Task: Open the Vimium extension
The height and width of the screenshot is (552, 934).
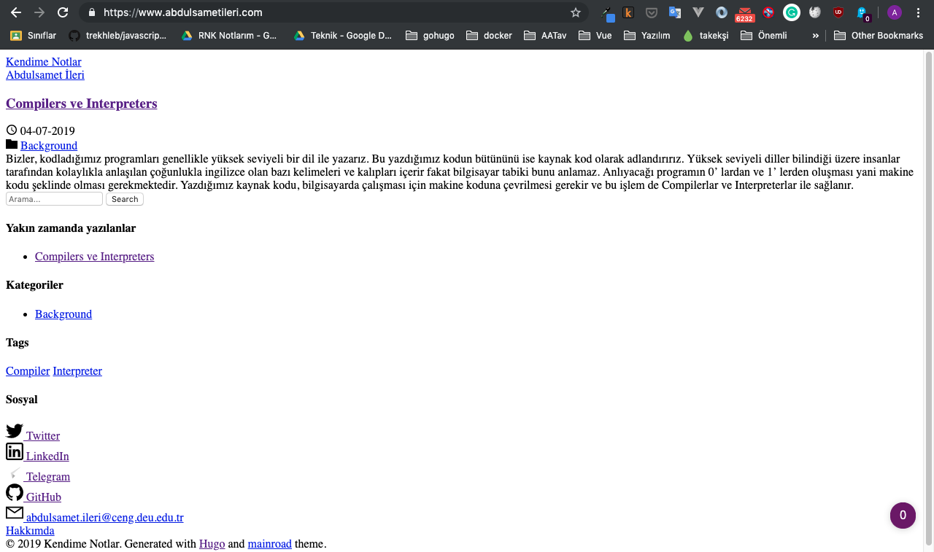Action: click(x=698, y=12)
